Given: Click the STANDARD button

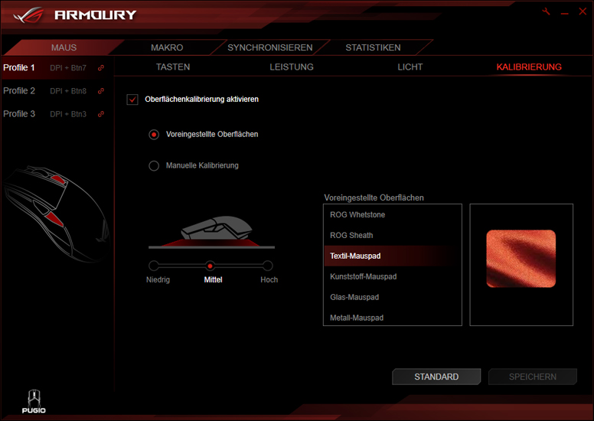Looking at the screenshot, I should [x=436, y=377].
